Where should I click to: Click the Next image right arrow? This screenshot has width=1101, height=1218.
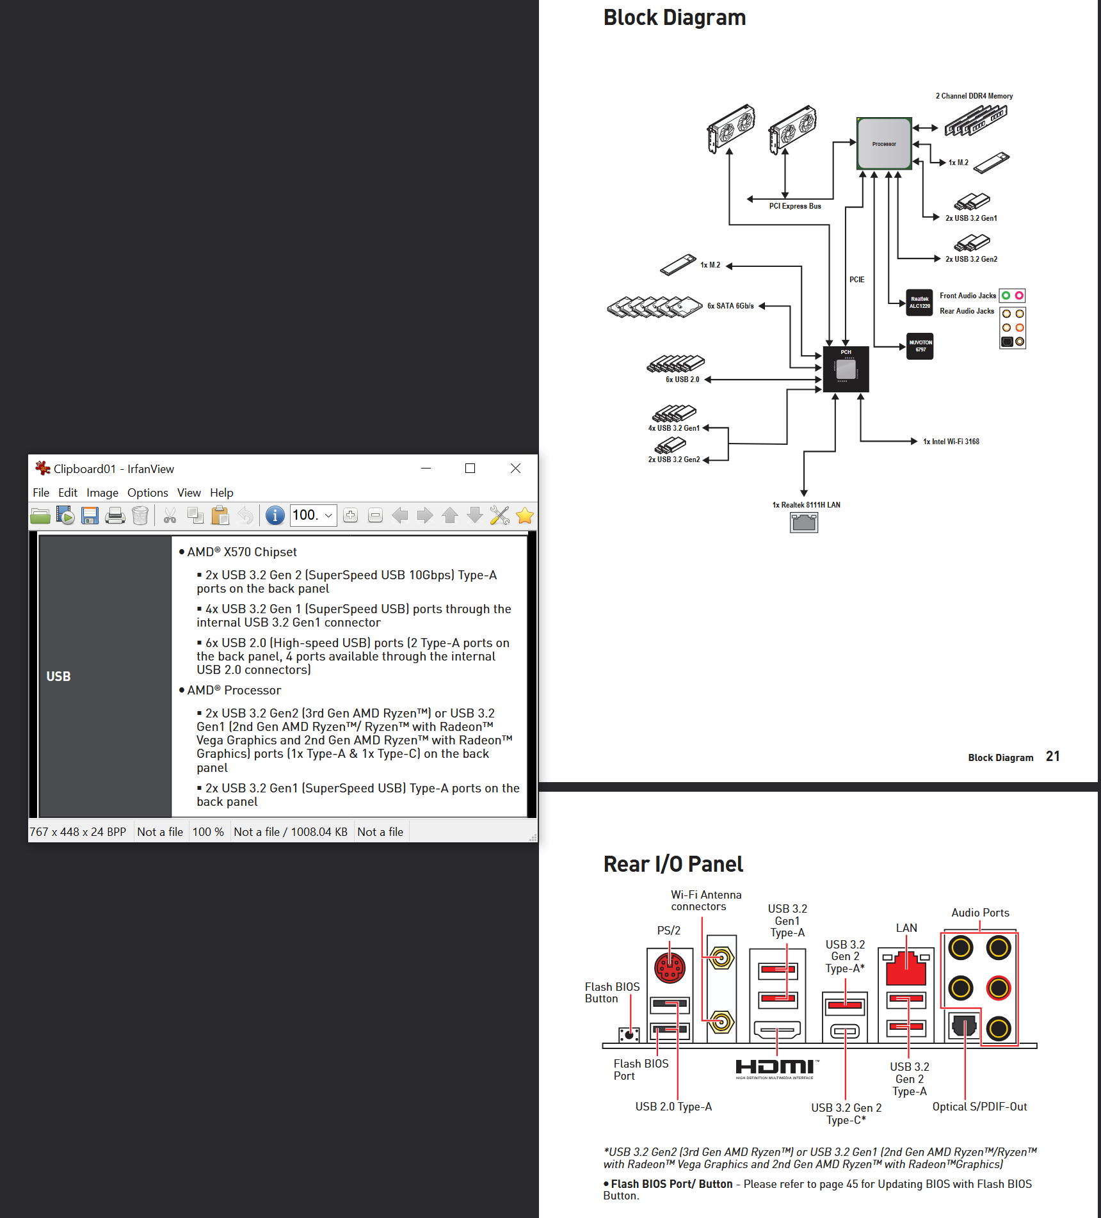pyautogui.click(x=425, y=515)
